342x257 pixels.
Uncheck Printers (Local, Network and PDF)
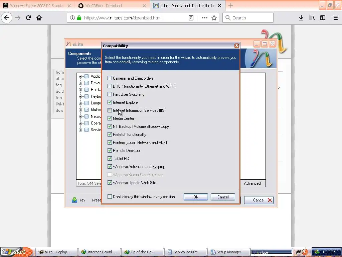coord(110,142)
